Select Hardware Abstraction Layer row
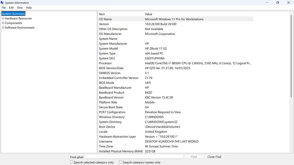This screenshot has height=165, width=294. coord(175,137)
